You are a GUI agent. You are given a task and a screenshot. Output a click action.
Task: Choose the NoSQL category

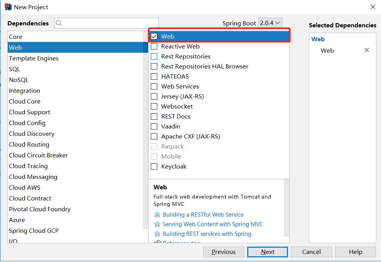pos(75,80)
